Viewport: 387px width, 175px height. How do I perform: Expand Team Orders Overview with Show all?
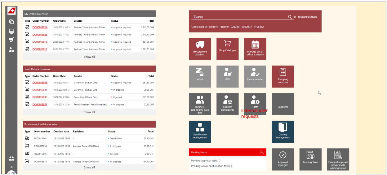[x=89, y=112]
